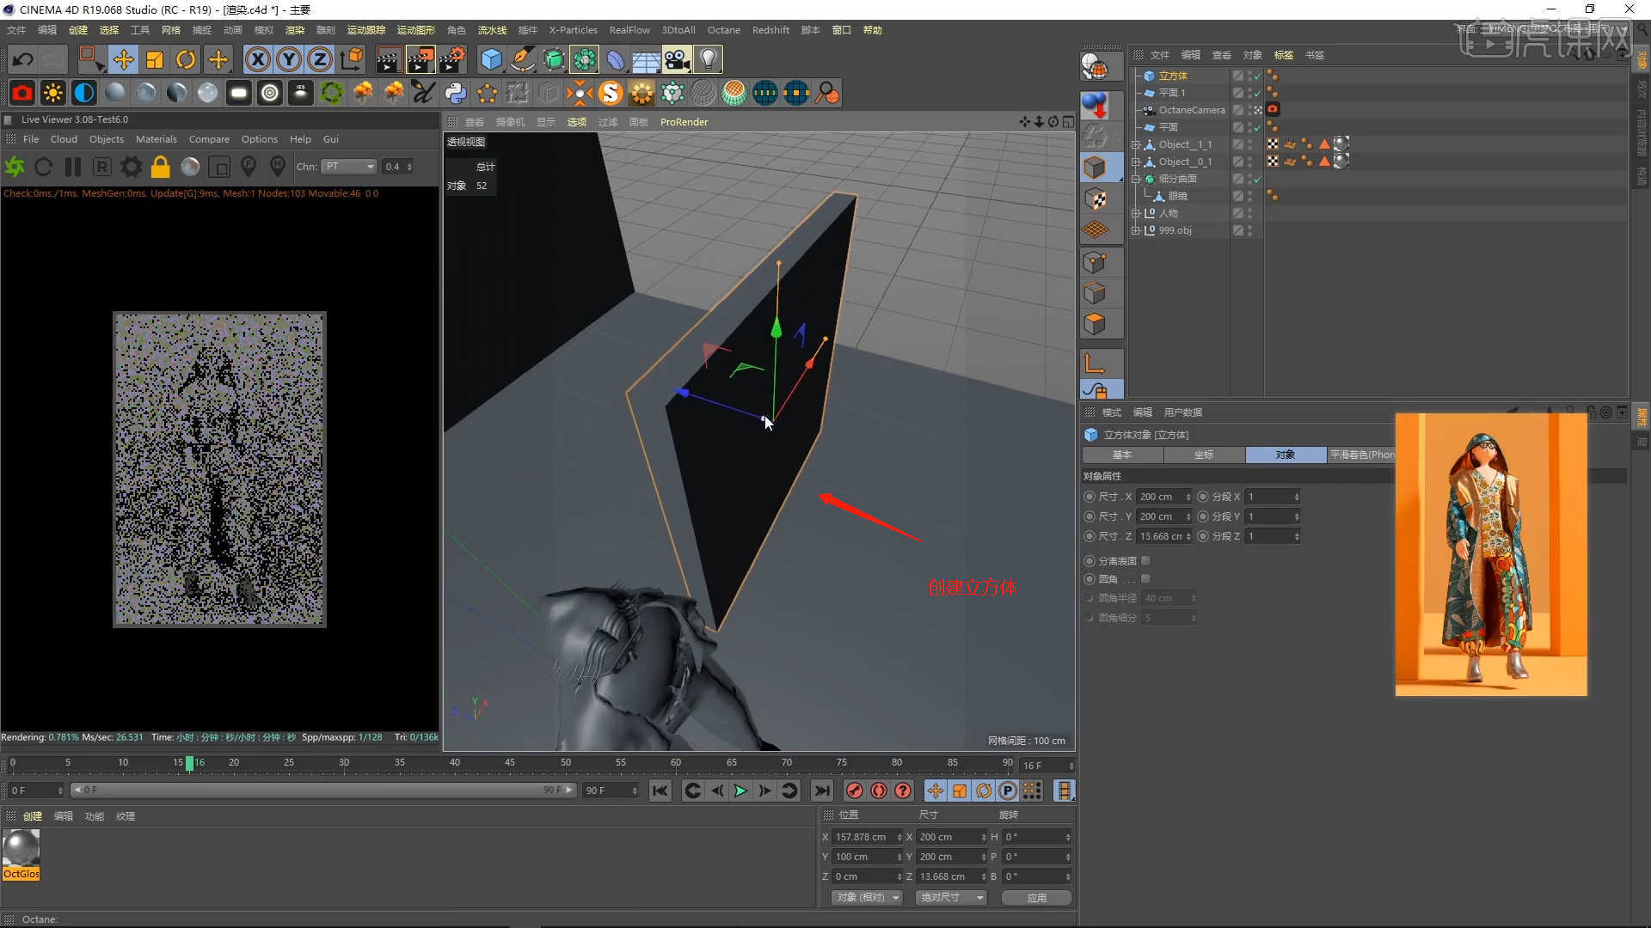This screenshot has height=928, width=1651.
Task: Select the Cube primitive tool
Action: point(491,59)
